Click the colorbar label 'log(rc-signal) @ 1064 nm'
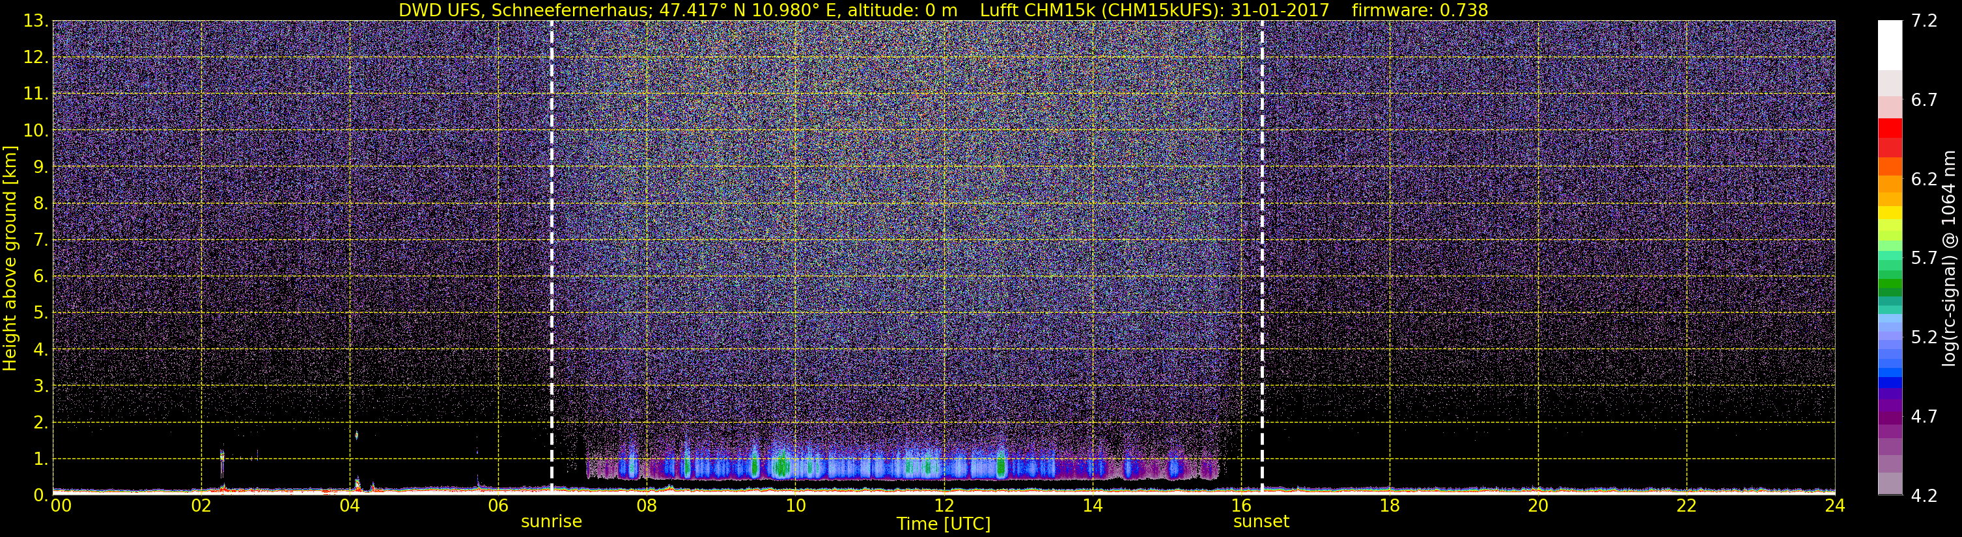Viewport: 1962px width, 537px height. tap(1948, 259)
